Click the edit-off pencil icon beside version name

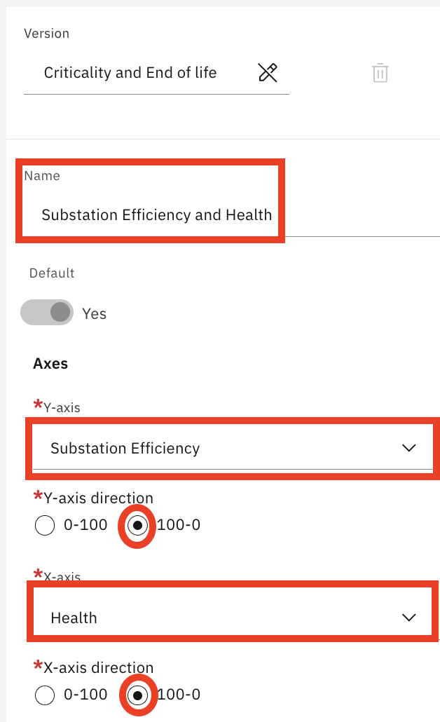tap(268, 73)
